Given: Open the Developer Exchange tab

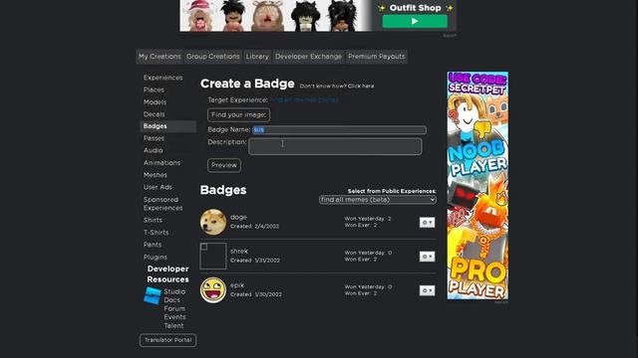Looking at the screenshot, I should (308, 57).
